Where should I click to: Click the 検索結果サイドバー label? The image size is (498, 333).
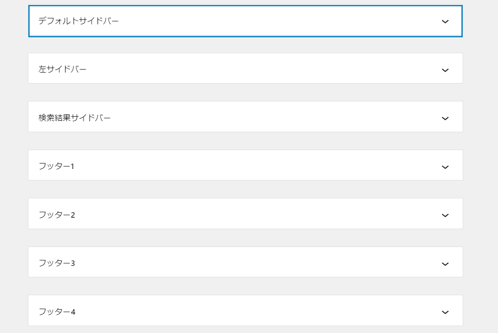[75, 118]
